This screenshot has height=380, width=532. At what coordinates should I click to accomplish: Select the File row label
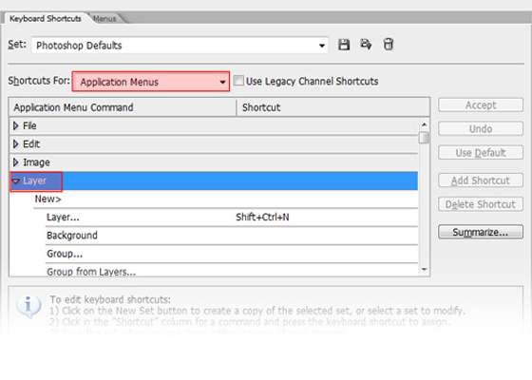point(29,125)
